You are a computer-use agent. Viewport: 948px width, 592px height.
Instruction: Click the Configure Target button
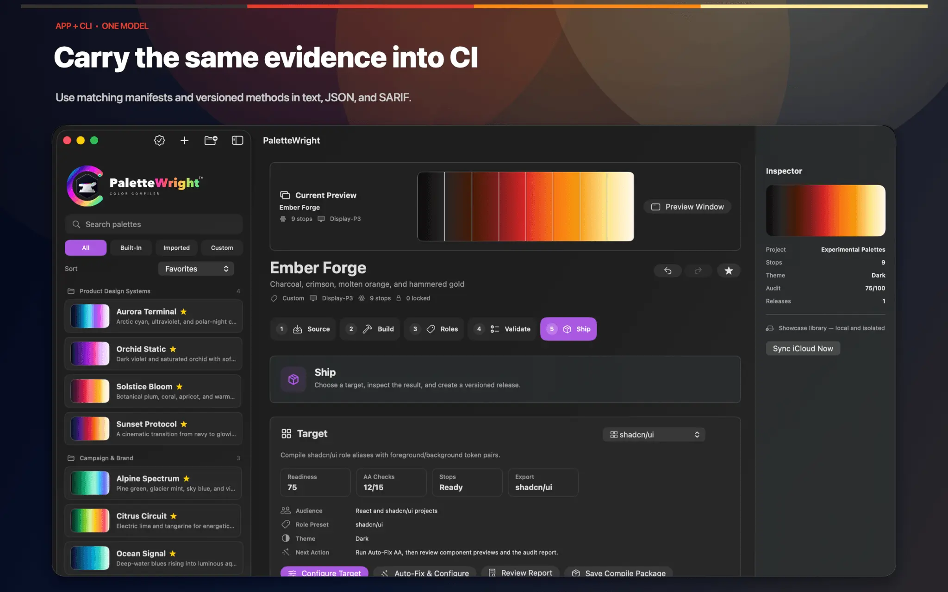324,572
